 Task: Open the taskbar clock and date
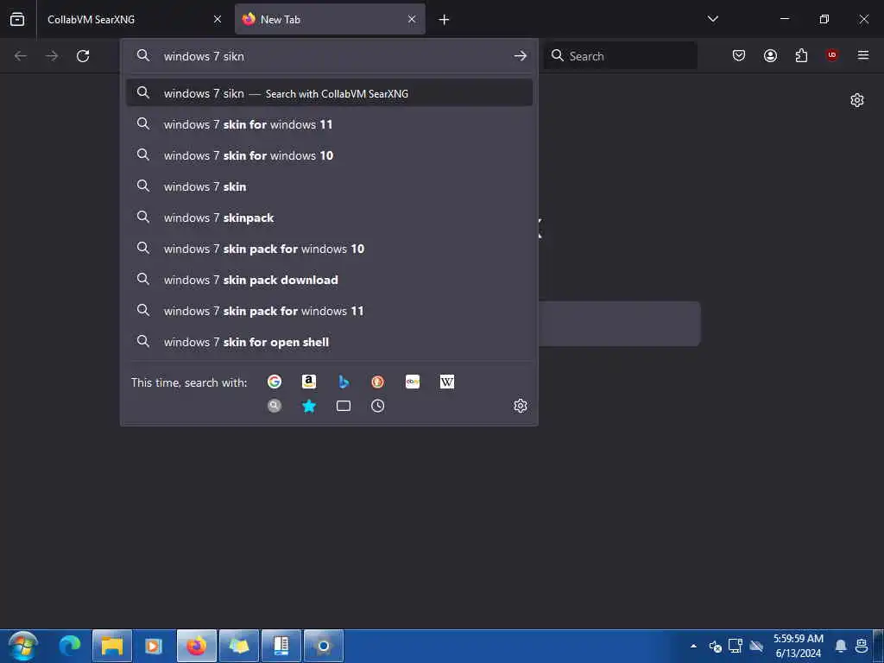[799, 646]
